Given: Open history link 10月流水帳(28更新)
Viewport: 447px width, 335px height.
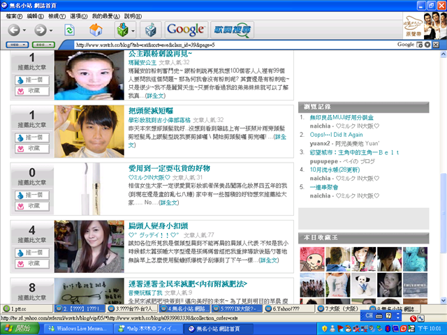Looking at the screenshot, I should click(335, 170).
